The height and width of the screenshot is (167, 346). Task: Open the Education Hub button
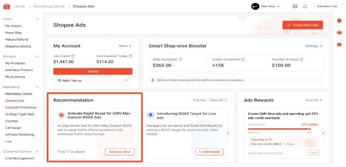[x=327, y=6]
